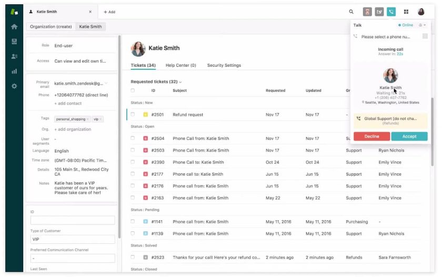Open agent profile avatar menu
Image resolution: width=442 pixels, height=277 pixels.
(x=421, y=12)
